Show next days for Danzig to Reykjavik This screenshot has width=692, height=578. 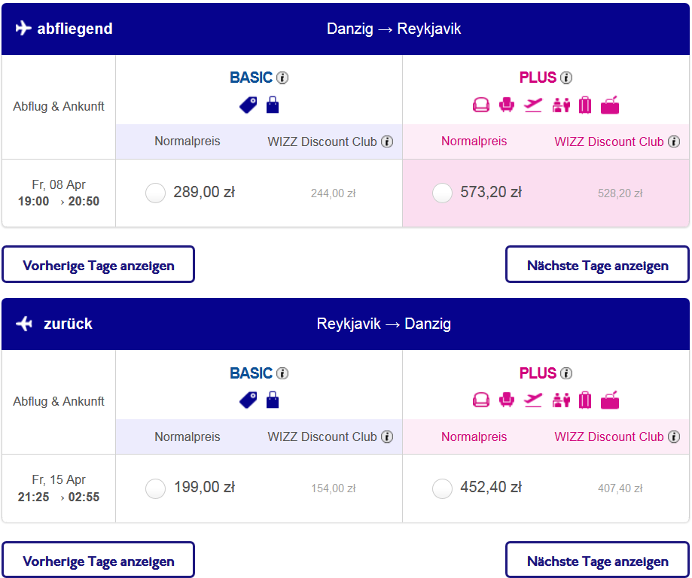597,264
